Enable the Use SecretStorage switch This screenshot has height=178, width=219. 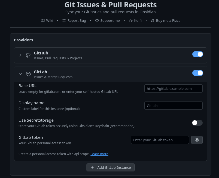click(x=197, y=123)
